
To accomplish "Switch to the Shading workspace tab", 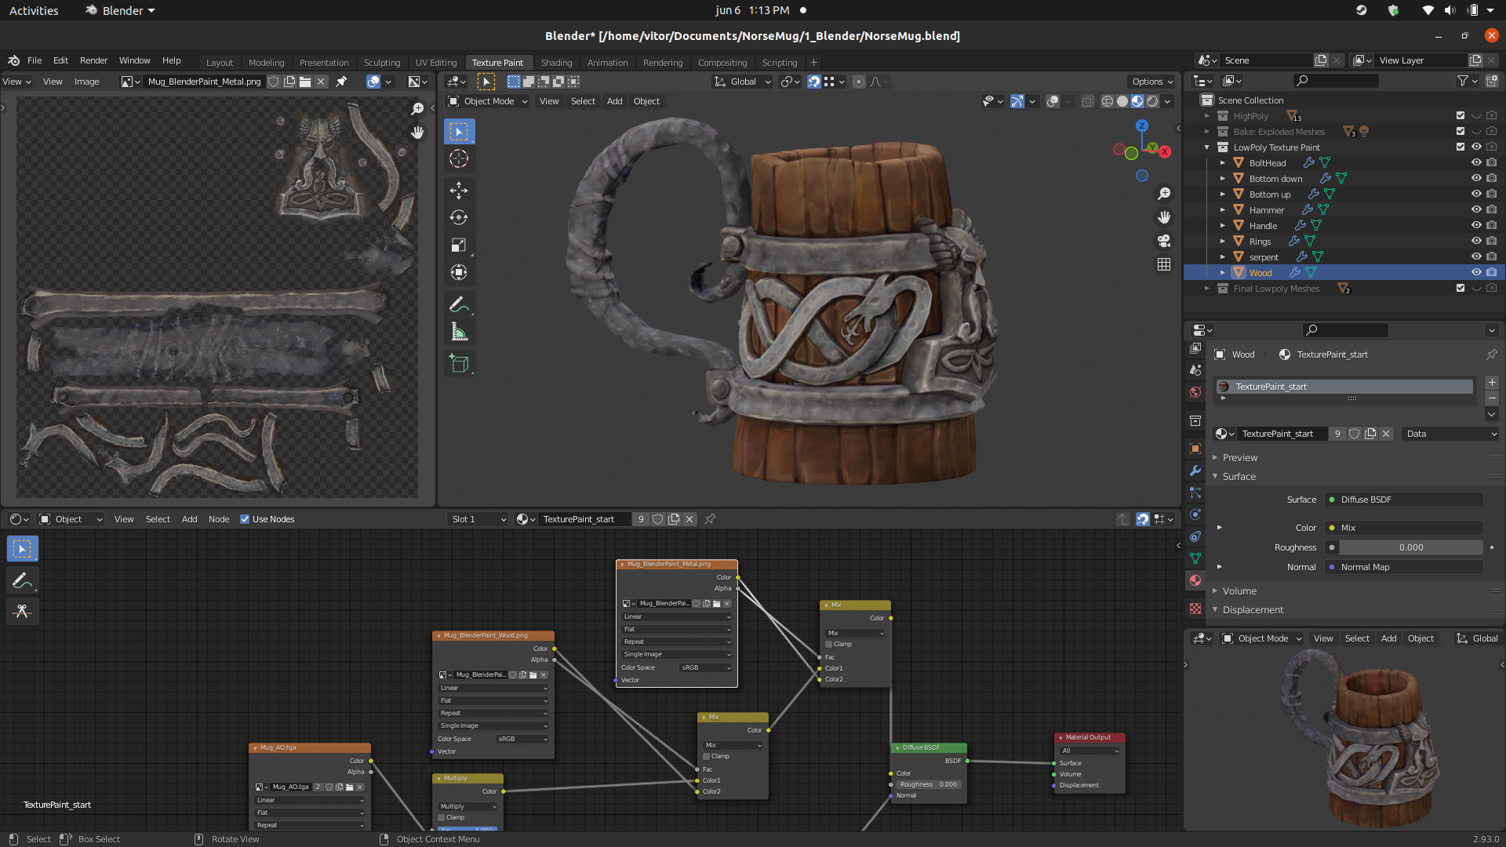I will pyautogui.click(x=556, y=63).
